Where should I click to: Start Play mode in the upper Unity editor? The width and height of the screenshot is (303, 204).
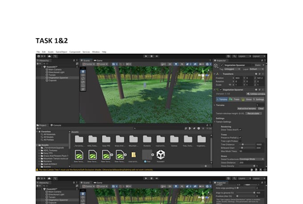click(x=146, y=56)
